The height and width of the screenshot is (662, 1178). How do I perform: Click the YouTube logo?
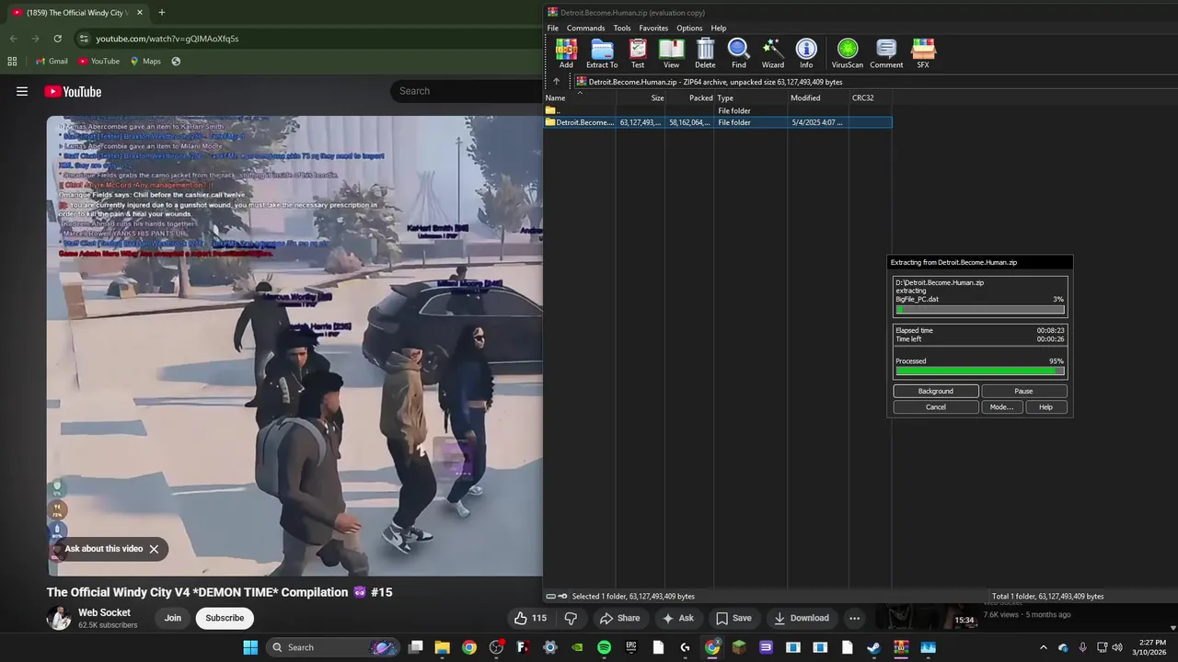(73, 91)
